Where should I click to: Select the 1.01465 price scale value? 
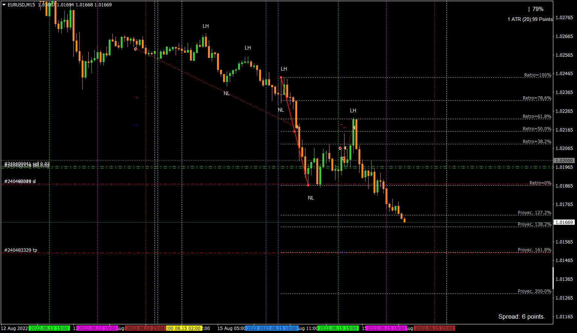pyautogui.click(x=564, y=260)
